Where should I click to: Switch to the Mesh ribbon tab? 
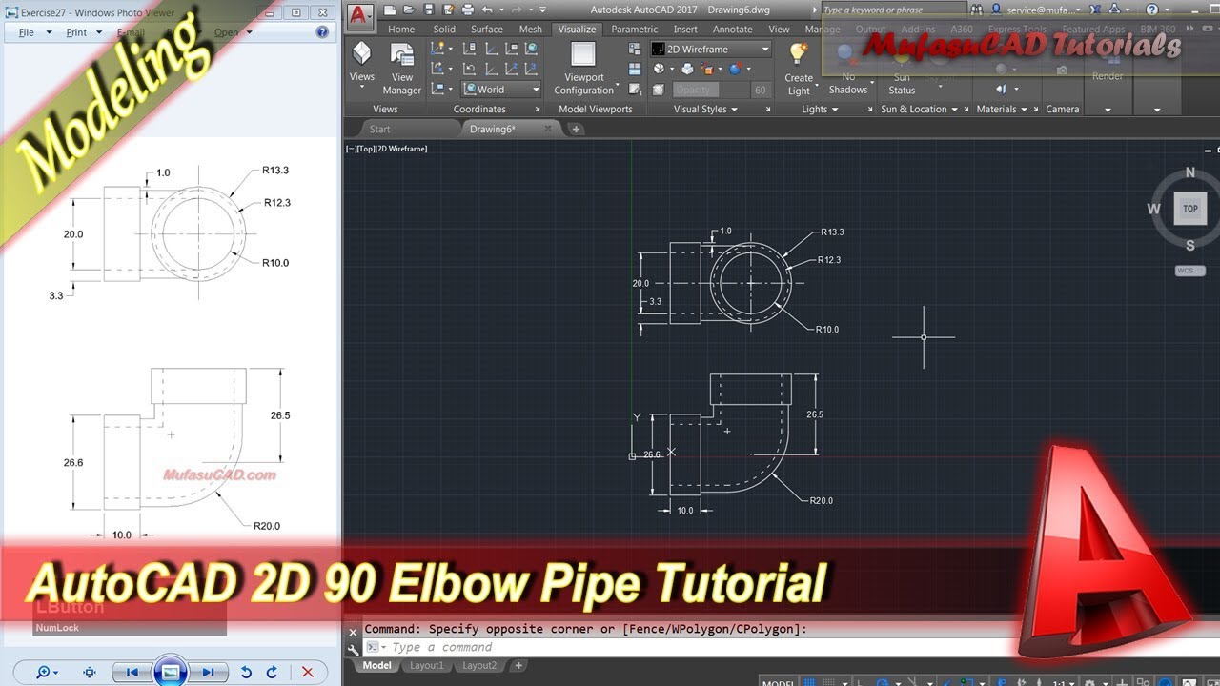530,30
